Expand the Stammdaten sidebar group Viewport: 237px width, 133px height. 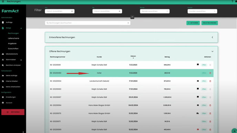(21, 60)
